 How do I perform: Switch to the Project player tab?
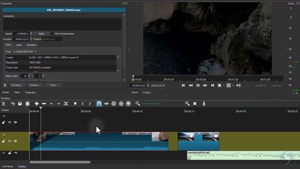coord(147,92)
